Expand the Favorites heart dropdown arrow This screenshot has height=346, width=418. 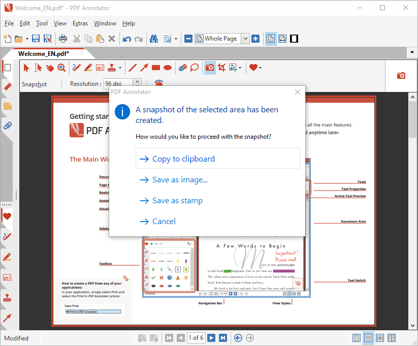(260, 68)
